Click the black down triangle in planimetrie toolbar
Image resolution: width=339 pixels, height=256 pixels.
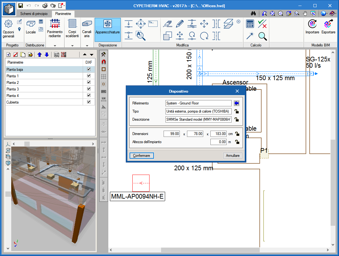click(x=92, y=55)
